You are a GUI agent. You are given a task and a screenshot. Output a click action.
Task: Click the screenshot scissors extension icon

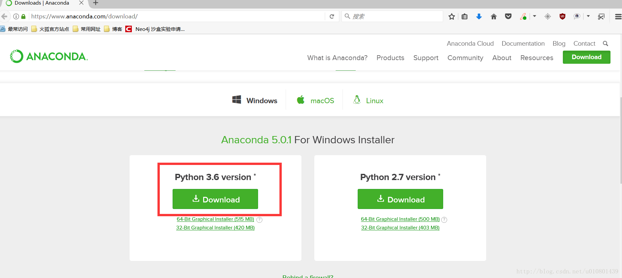coord(601,16)
